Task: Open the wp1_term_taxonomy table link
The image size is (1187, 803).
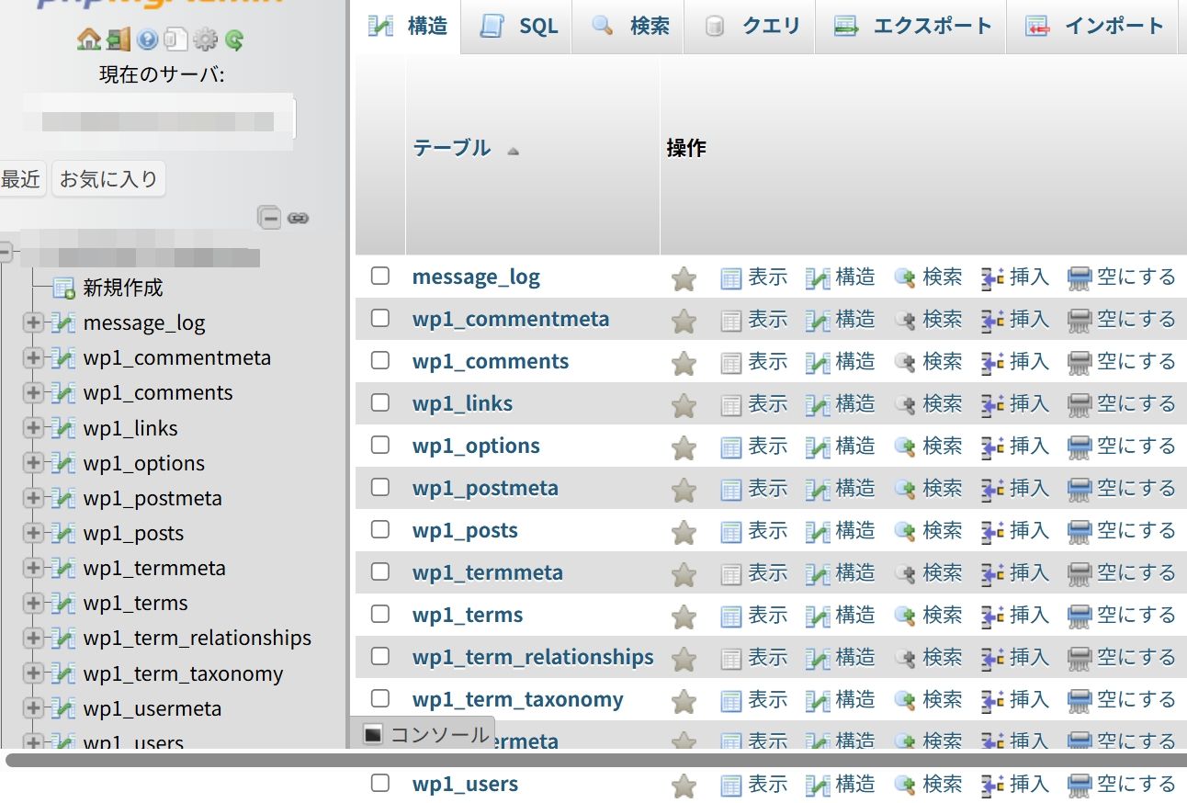Action: 518,699
